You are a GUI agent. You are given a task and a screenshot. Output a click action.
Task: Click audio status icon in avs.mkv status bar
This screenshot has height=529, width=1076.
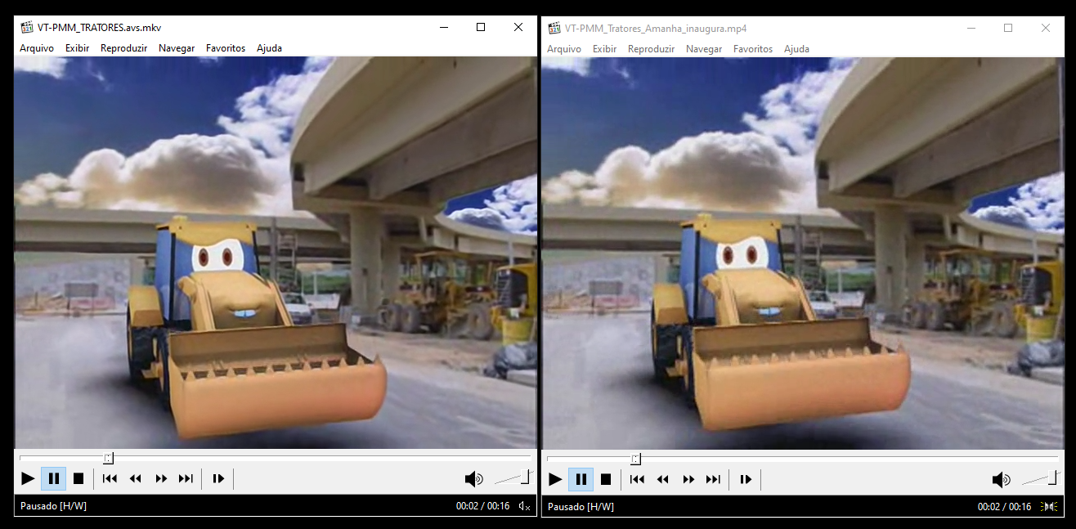pyautogui.click(x=525, y=506)
